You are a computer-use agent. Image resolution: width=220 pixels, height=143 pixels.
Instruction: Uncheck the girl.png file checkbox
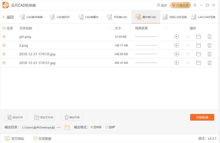4,37
